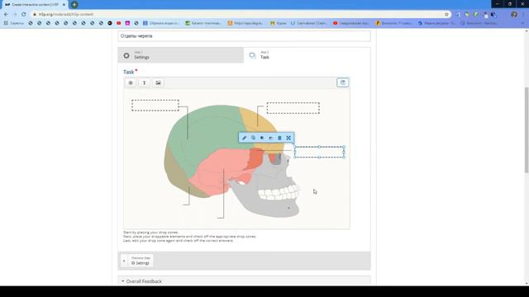Open the apps shortcut in bookmarks bar
529x297 pixels.
[14, 23]
